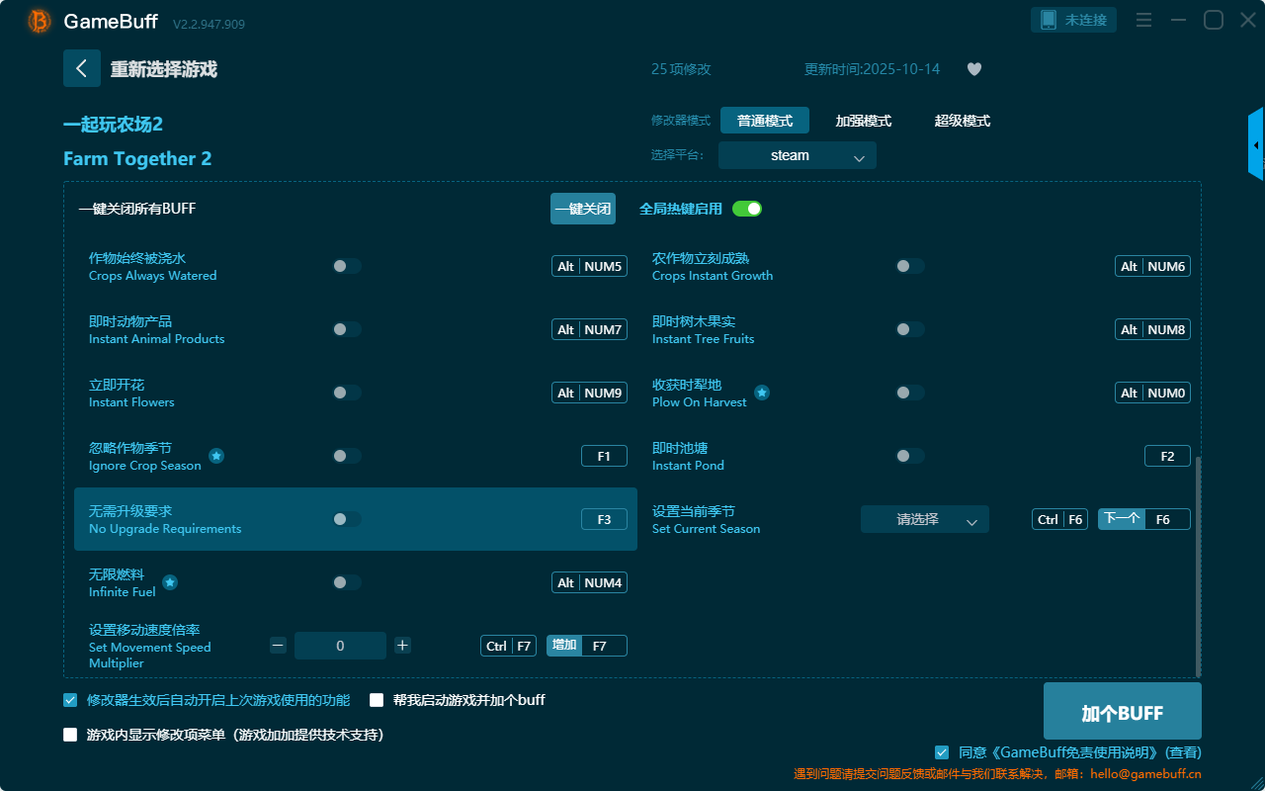This screenshot has width=1265, height=791.
Task: Increase movement speed multiplier with plus
Action: point(402,646)
